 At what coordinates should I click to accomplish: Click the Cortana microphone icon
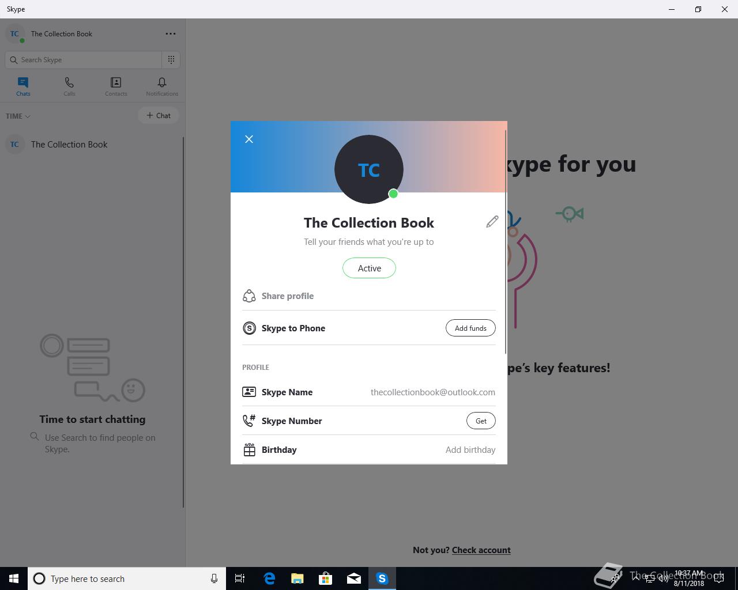(x=214, y=578)
